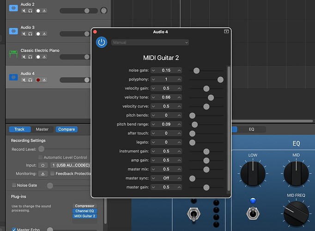Toggle the MIDI Guitar 2 plug-in power button
The height and width of the screenshot is (231, 315).
[102, 43]
